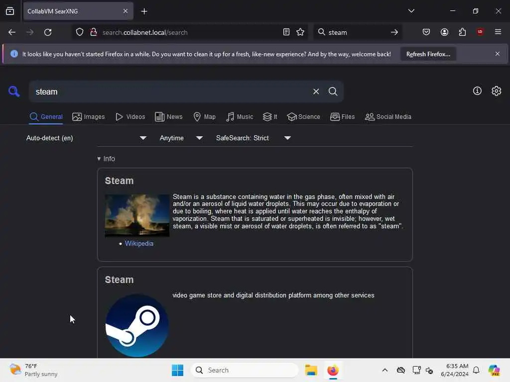Click the Refresh Firefox... button
This screenshot has width=510, height=382.
(428, 54)
